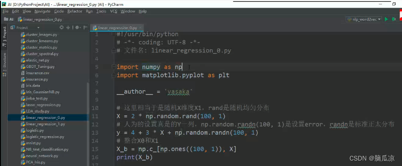Open the Window menu
402x166 pixels.
click(x=128, y=11)
